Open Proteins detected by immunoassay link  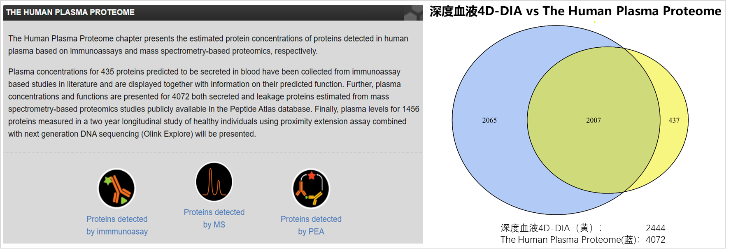coord(117,225)
